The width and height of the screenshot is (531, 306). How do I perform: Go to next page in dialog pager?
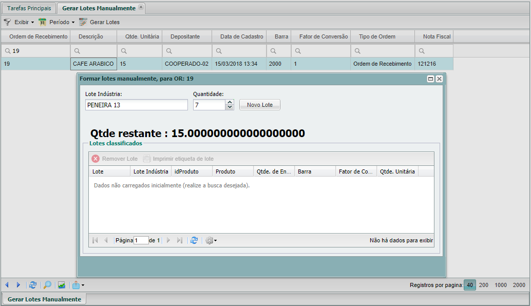point(168,240)
